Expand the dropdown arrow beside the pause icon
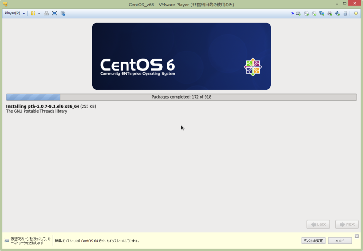 (x=39, y=14)
